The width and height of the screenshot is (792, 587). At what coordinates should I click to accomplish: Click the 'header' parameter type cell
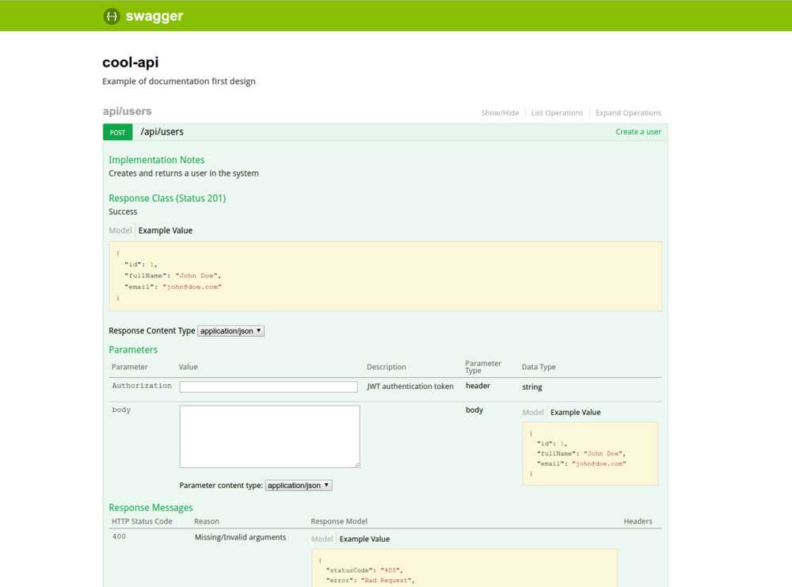pyautogui.click(x=478, y=386)
